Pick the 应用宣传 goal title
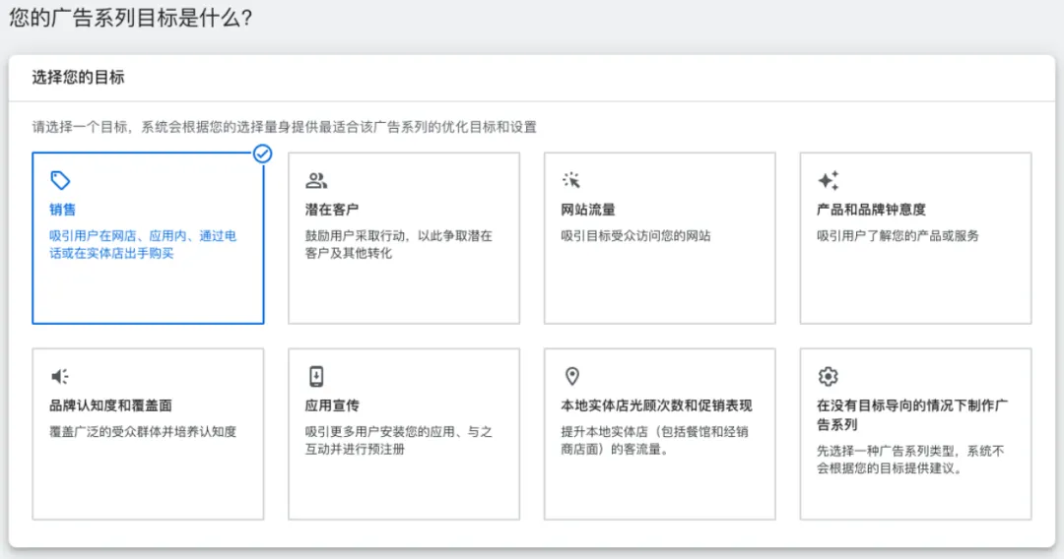This screenshot has height=559, width=1064. (x=332, y=405)
